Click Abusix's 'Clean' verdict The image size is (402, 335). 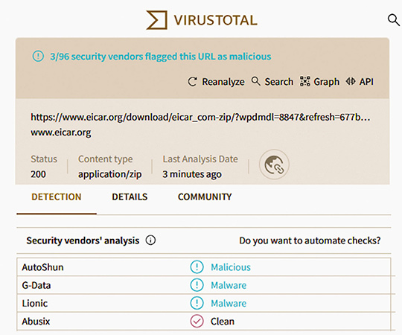click(x=223, y=322)
